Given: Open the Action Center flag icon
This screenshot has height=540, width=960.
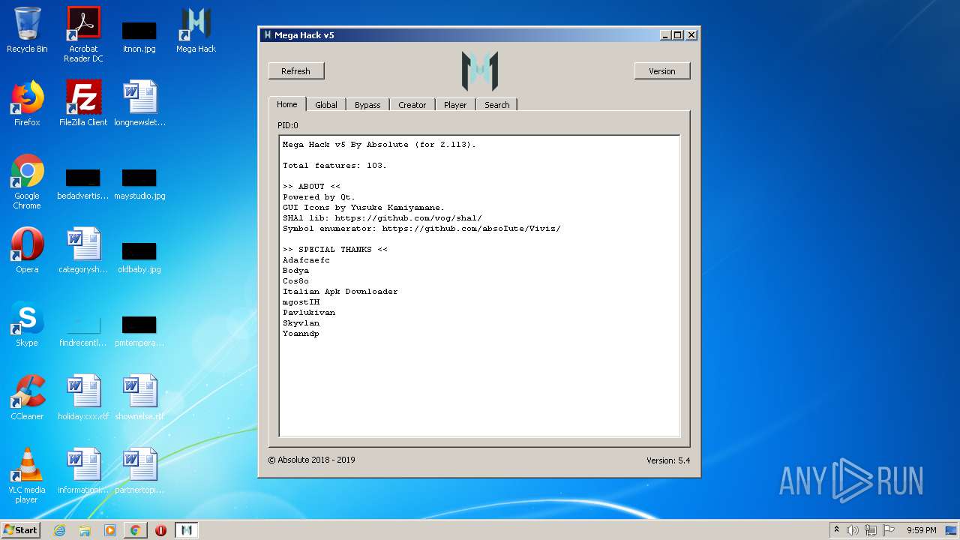Looking at the screenshot, I should [889, 530].
